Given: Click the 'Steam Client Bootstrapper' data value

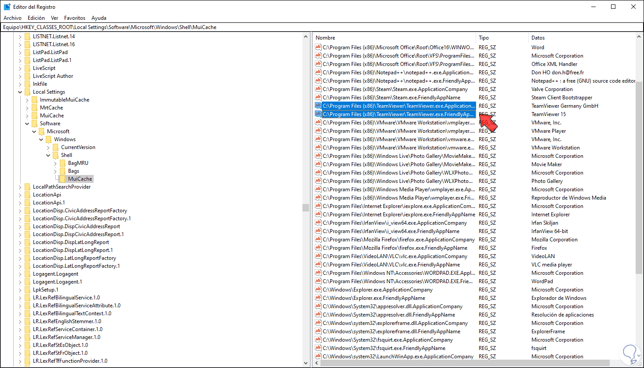Looking at the screenshot, I should (x=562, y=98).
